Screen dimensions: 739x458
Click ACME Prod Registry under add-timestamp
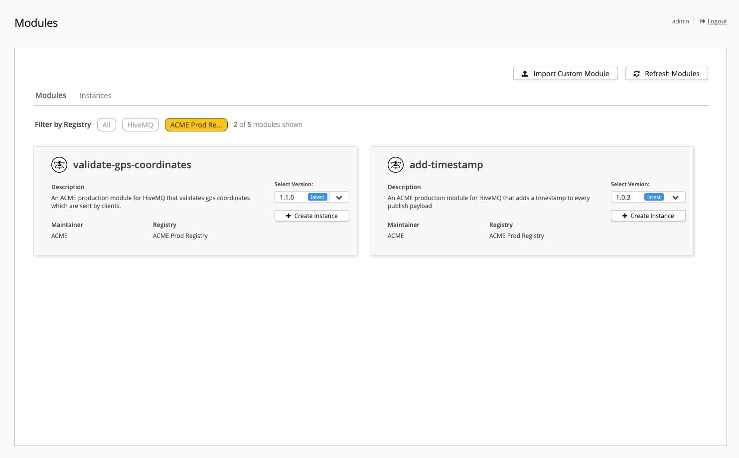(x=517, y=236)
